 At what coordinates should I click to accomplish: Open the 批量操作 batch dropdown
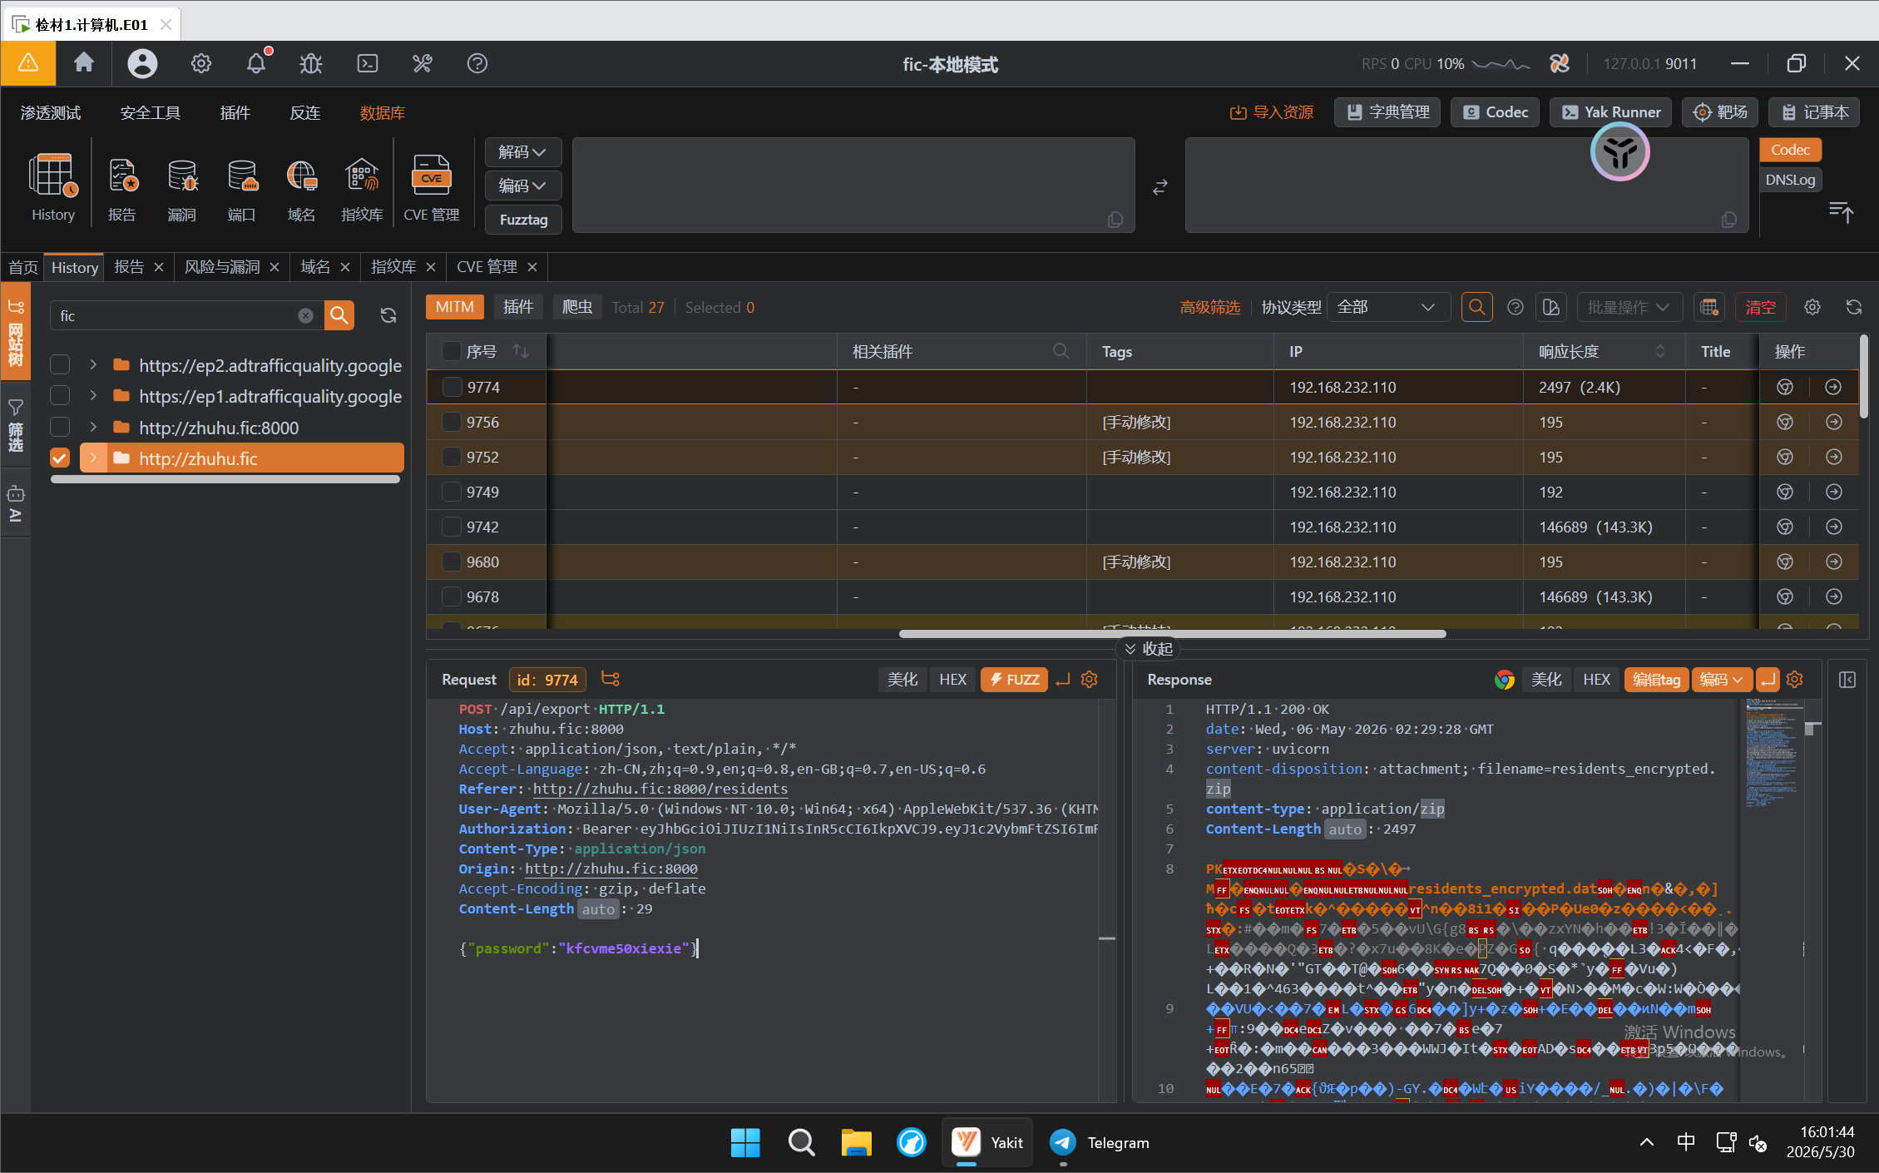[1629, 307]
